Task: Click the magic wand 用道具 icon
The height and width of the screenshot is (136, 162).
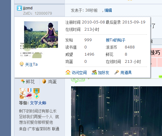Action: pos(117,72)
